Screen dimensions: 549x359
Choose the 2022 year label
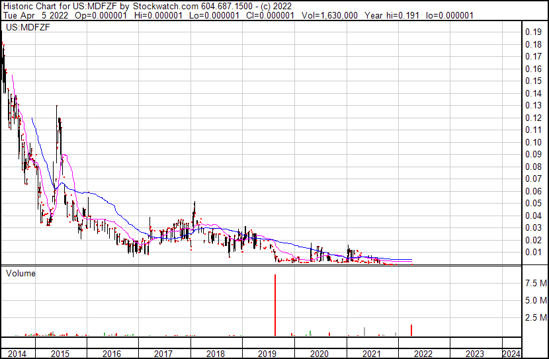pos(423,354)
